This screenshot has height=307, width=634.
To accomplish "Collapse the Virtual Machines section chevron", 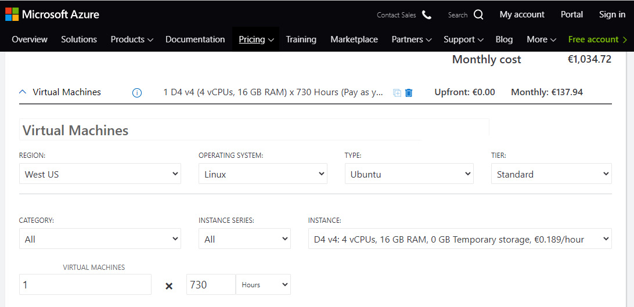I will (23, 92).
